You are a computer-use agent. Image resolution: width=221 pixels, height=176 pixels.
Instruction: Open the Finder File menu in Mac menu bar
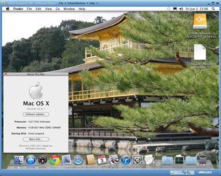tap(29, 9)
